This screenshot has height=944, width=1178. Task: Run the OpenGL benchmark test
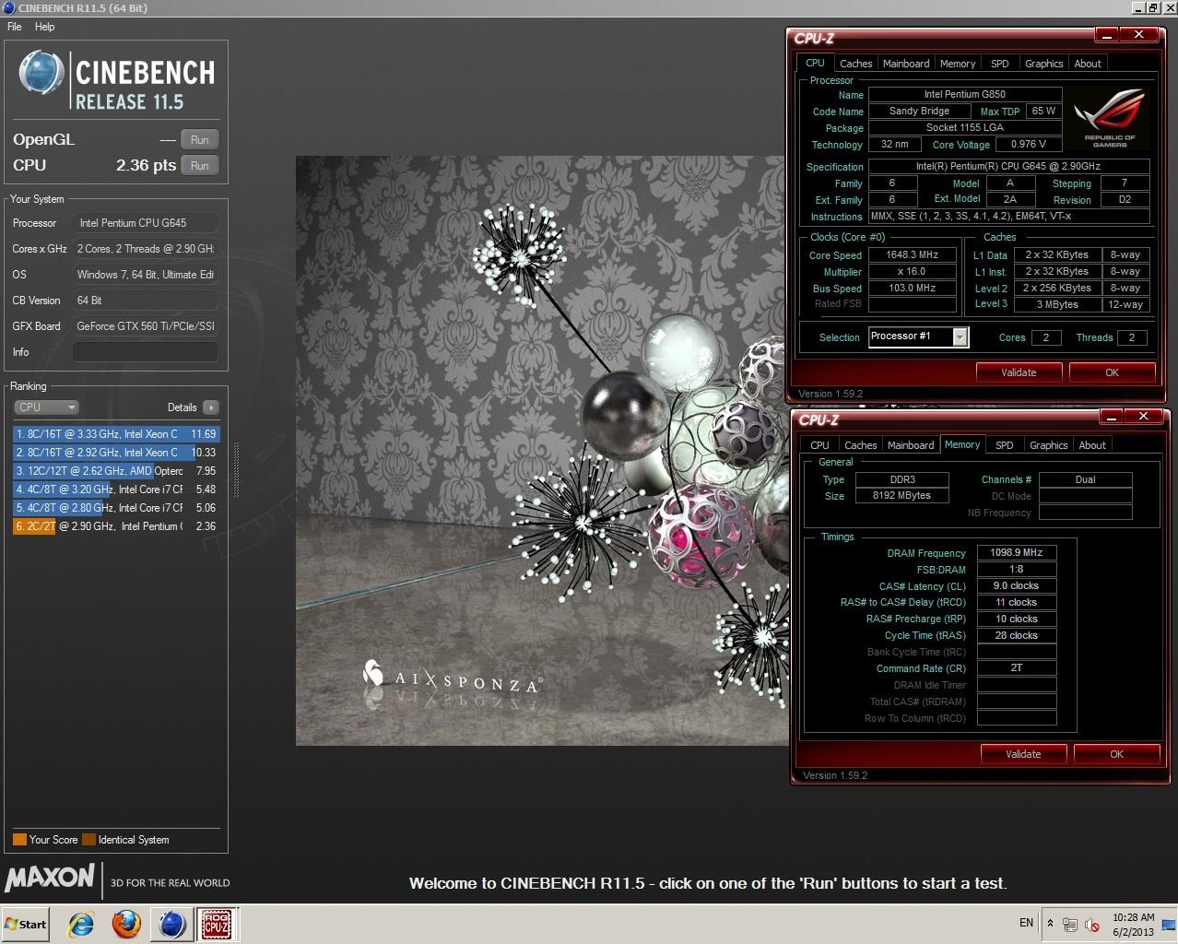[x=199, y=139]
